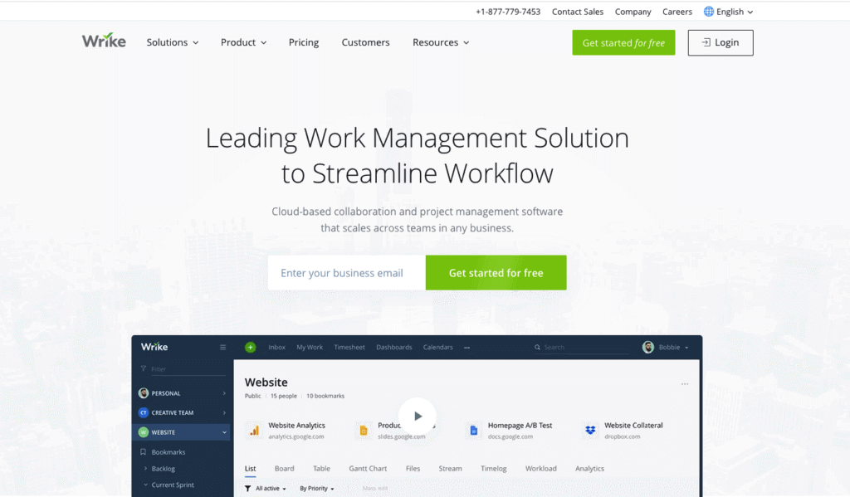Click the search magnifier icon in the app
This screenshot has width=850, height=497.
537,348
